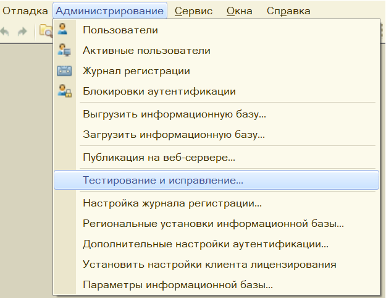Select Активные пользователи menu entry

[216, 51]
